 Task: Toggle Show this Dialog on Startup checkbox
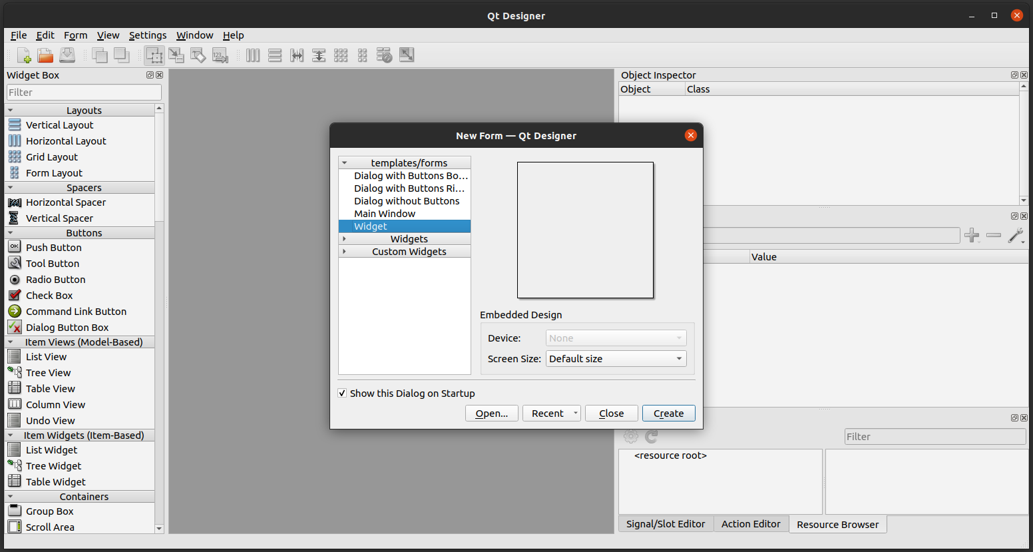342,393
